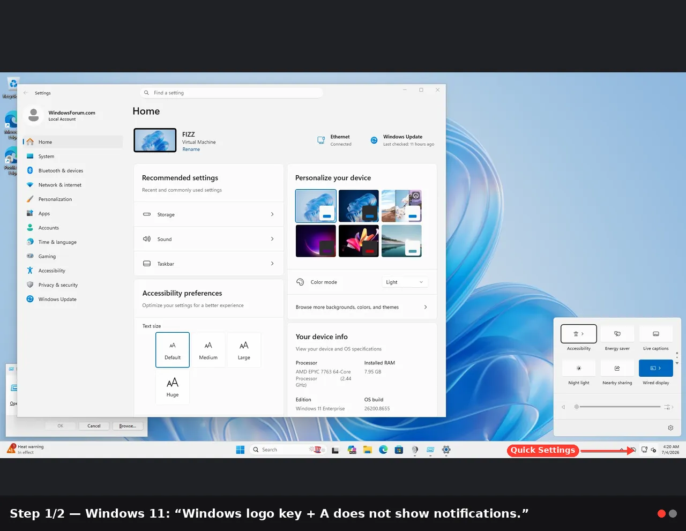Open the Windows Start button
The height and width of the screenshot is (531, 686).
(240, 450)
